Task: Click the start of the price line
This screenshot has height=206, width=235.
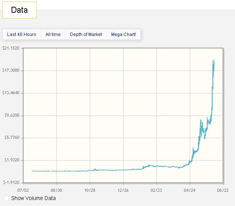Action: pos(33,171)
